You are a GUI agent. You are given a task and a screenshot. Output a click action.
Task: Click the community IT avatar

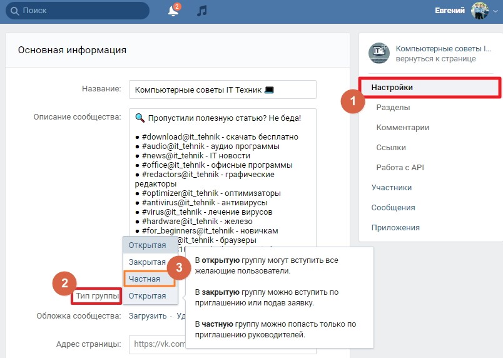coord(379,53)
